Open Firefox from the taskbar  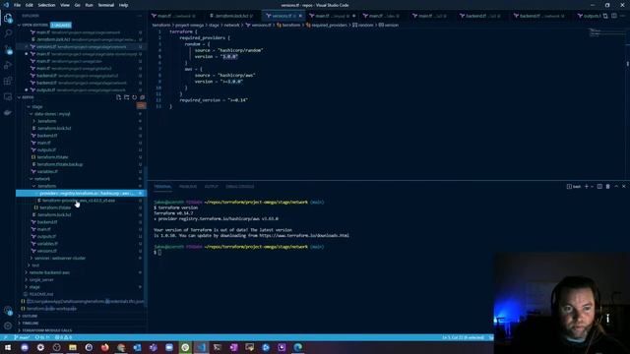tap(105, 347)
